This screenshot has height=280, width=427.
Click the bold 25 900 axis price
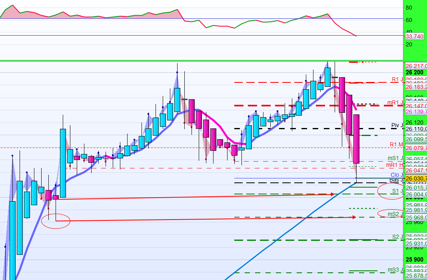coord(415,260)
